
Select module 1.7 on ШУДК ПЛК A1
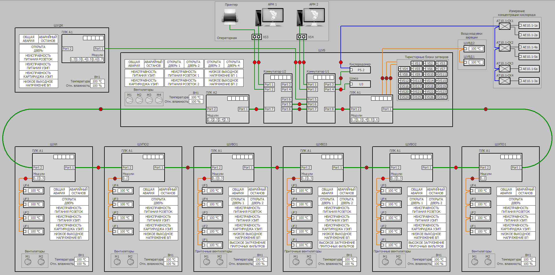pos(100,59)
